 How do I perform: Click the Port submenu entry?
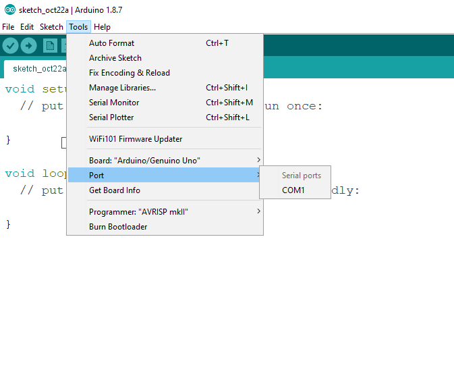[164, 176]
